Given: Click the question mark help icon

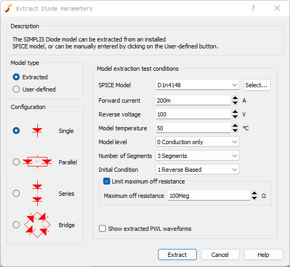Looking at the screenshot, I should pos(253,8).
